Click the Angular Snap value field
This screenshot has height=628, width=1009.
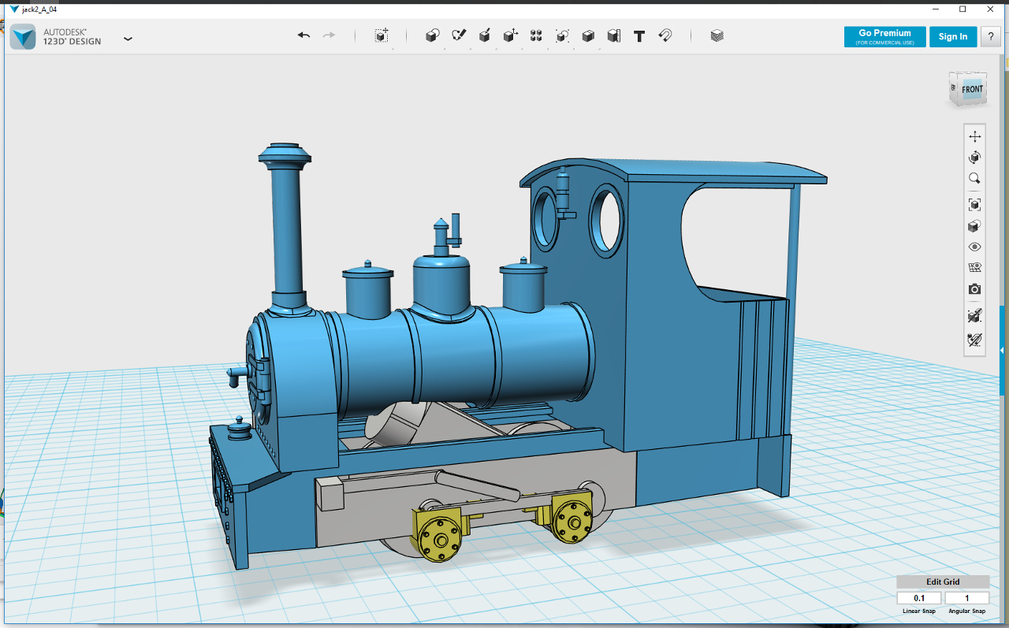click(x=966, y=598)
